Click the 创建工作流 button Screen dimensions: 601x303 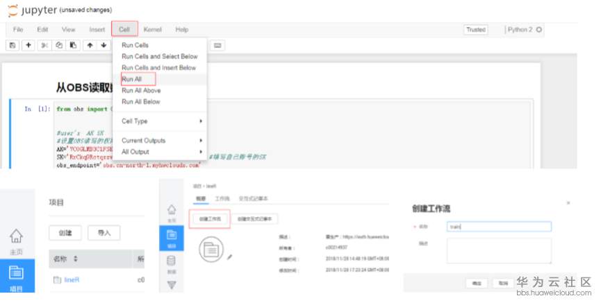tap(210, 219)
